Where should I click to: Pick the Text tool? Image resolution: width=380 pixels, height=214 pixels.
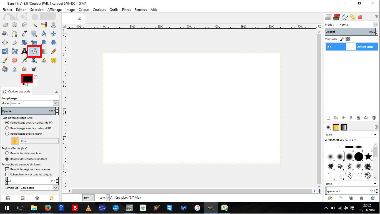click(24, 51)
